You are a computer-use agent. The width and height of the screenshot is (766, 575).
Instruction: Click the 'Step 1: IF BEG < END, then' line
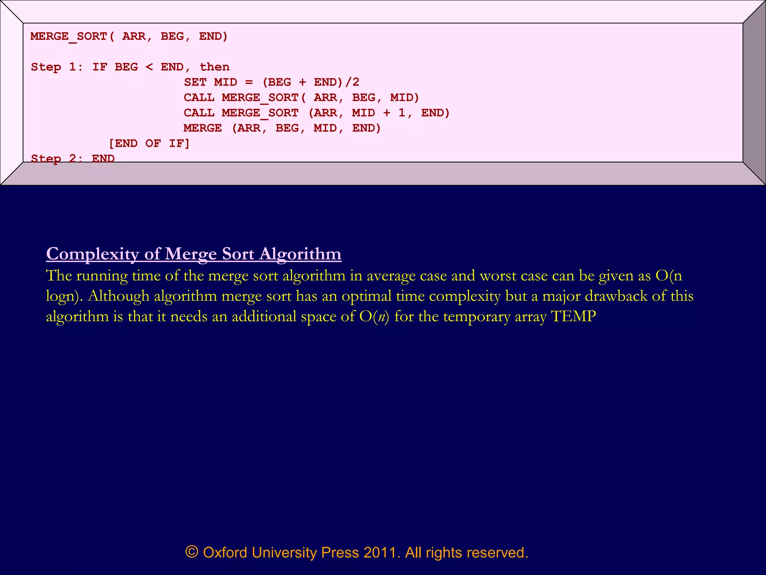click(x=130, y=67)
